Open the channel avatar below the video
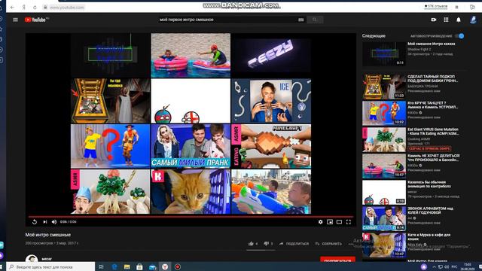This screenshot has height=271, width=482. tap(32, 259)
